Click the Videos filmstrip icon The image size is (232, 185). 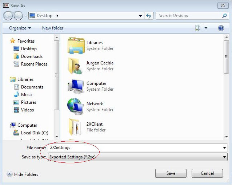pos(16,110)
